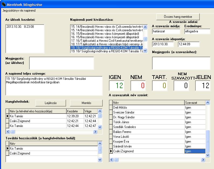This screenshot has width=214, height=169.
Task: Click the Mentések böngészése title bar icon
Action: (x=4, y=5)
